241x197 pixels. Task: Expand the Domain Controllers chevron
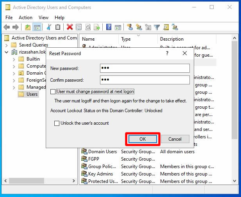click(x=14, y=73)
